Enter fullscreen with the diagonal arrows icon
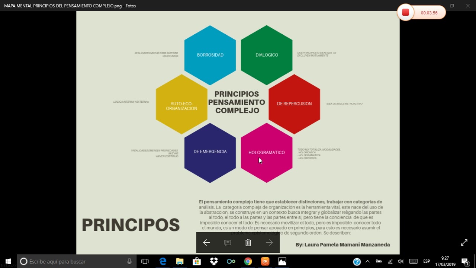Image resolution: width=476 pixels, height=268 pixels. 464,243
